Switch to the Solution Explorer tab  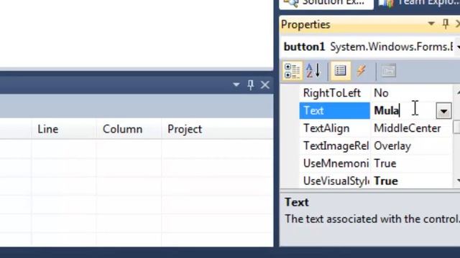pos(326,3)
